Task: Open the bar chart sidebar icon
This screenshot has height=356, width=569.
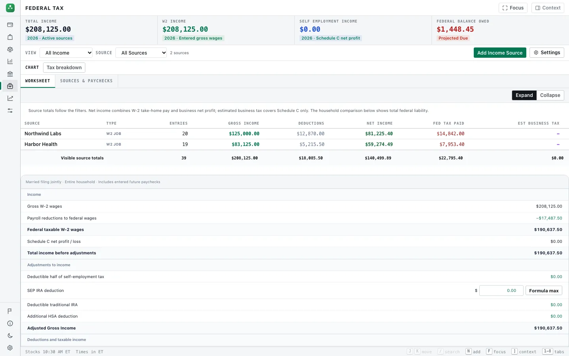Action: (x=10, y=61)
